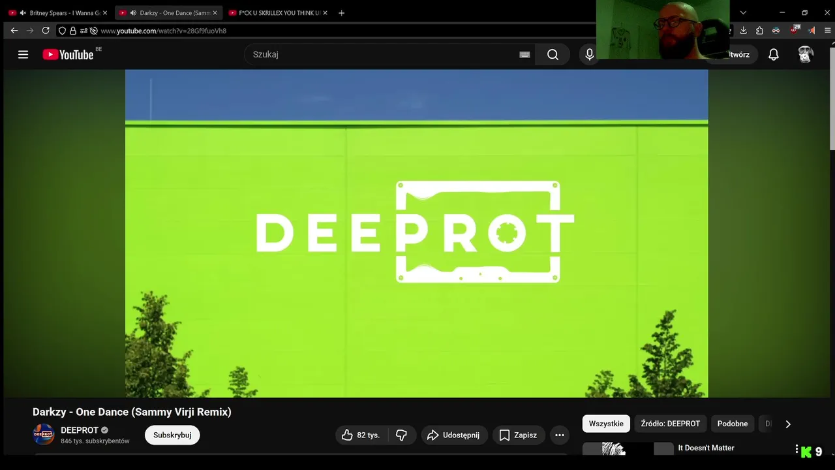
Task: Go to the YouTube home logo
Action: pyautogui.click(x=68, y=55)
